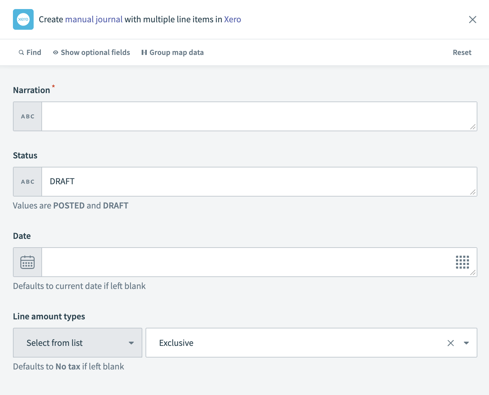489x395 pixels.
Task: Follow the Xero link in title
Action: pyautogui.click(x=232, y=19)
